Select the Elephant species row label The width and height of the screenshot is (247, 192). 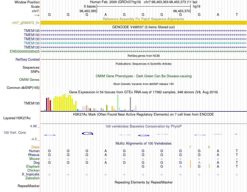[x=33, y=166]
